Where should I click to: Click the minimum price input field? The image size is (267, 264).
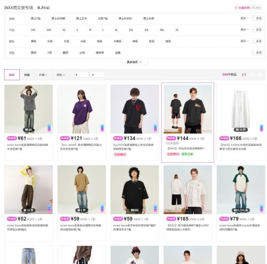pyautogui.click(x=81, y=75)
